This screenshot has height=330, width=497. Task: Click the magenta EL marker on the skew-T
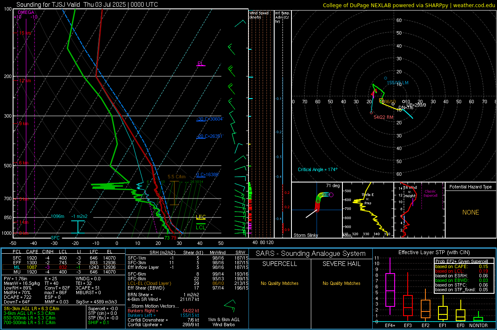point(200,64)
